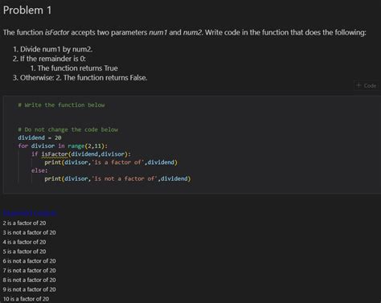
Task: Click the '+ Code' add cell button
Action: click(367, 86)
